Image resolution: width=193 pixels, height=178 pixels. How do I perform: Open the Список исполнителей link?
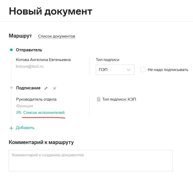44,113
